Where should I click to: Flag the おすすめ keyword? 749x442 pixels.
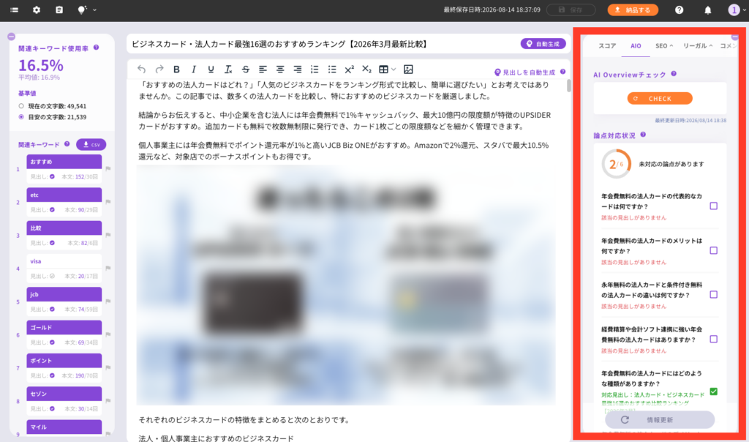point(108,168)
